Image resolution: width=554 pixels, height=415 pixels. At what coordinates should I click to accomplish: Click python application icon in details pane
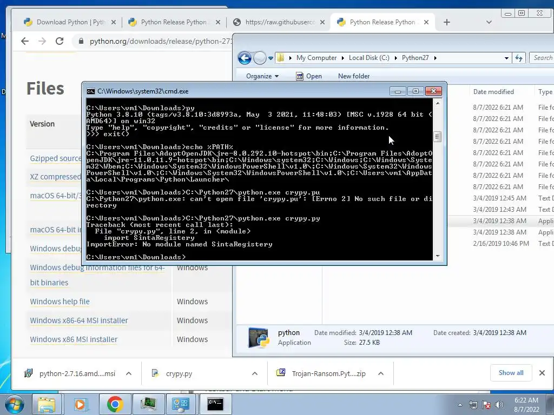coord(258,338)
